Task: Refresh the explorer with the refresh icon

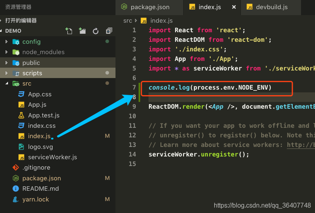Action: coord(96,31)
